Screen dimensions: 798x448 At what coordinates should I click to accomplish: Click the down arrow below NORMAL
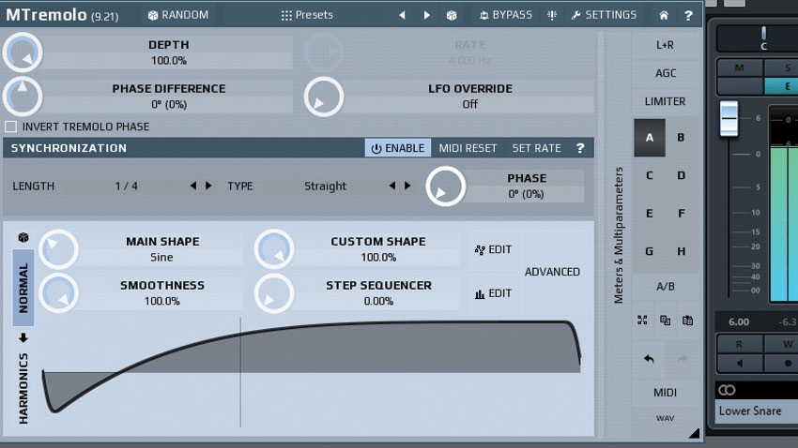coord(23,337)
